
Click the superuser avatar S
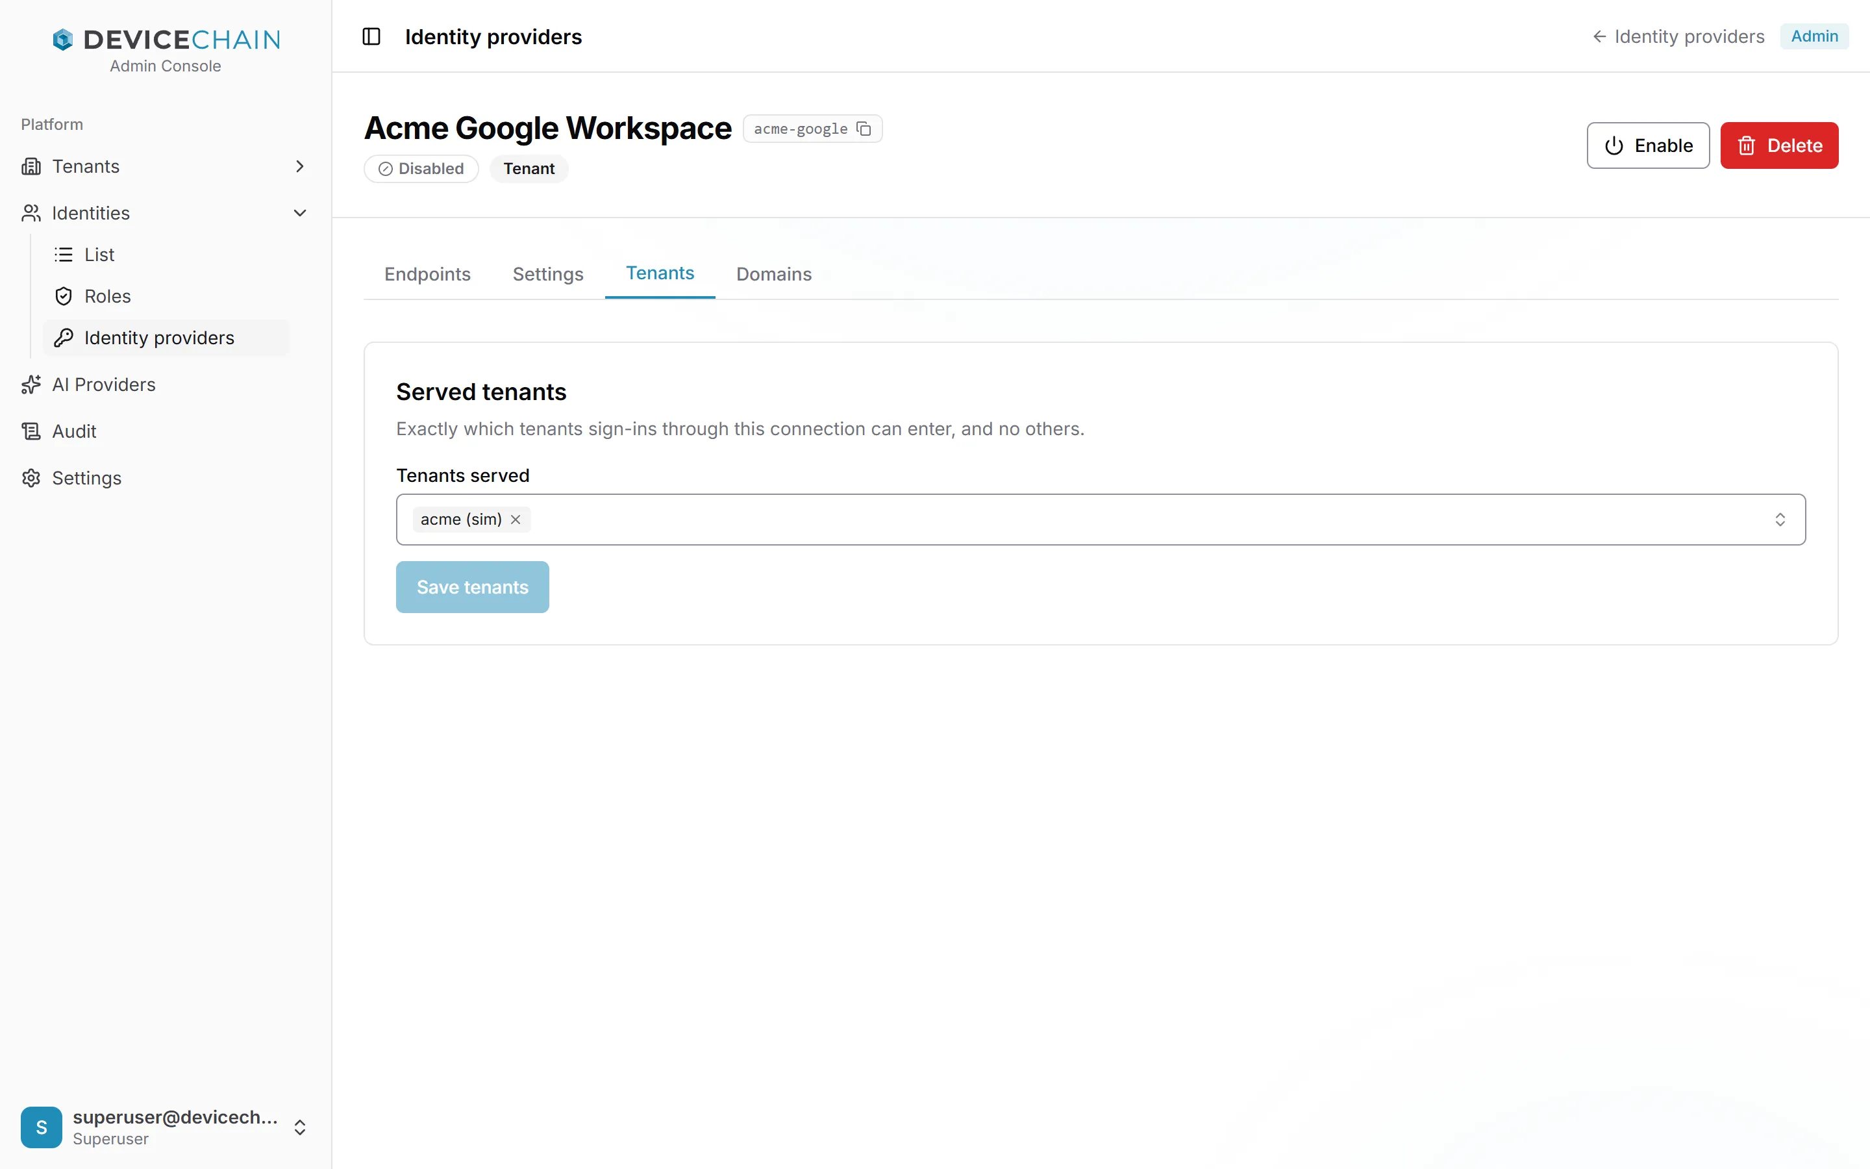click(x=41, y=1127)
